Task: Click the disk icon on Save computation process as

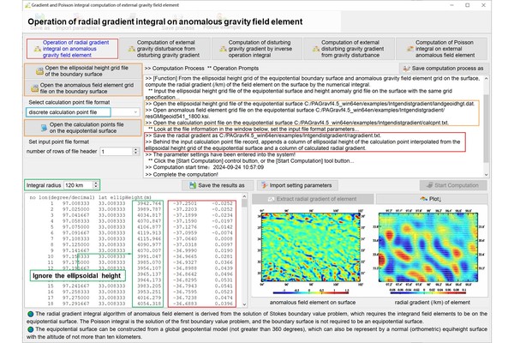Action: (405, 69)
